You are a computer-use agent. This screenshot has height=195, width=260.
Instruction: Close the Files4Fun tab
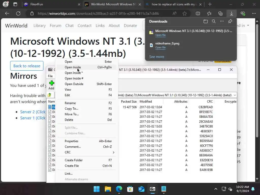(79, 5)
